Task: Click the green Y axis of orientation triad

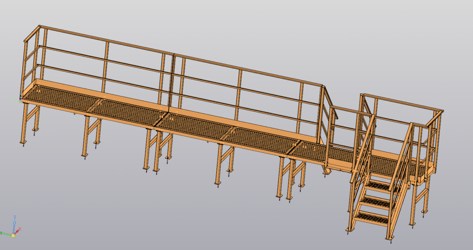Action: tap(6, 233)
